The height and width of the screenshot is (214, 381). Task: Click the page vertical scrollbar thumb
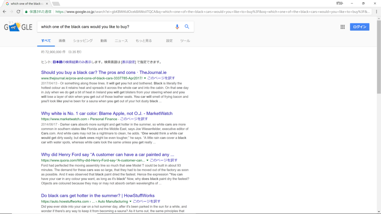click(x=379, y=57)
